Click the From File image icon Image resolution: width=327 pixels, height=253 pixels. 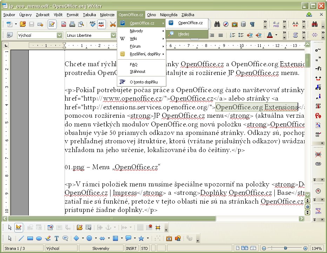178,238
